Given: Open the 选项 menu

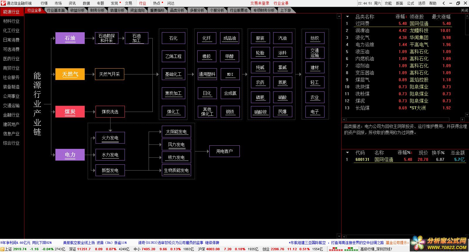Looking at the screenshot, I should point(422,3).
